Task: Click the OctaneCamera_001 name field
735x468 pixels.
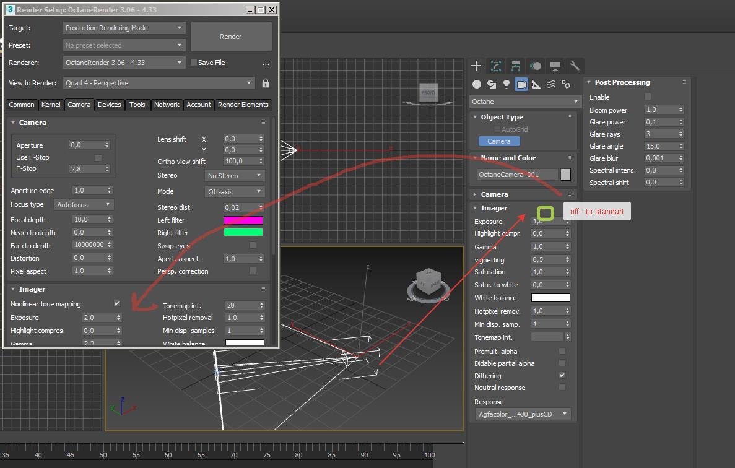Action: 517,175
